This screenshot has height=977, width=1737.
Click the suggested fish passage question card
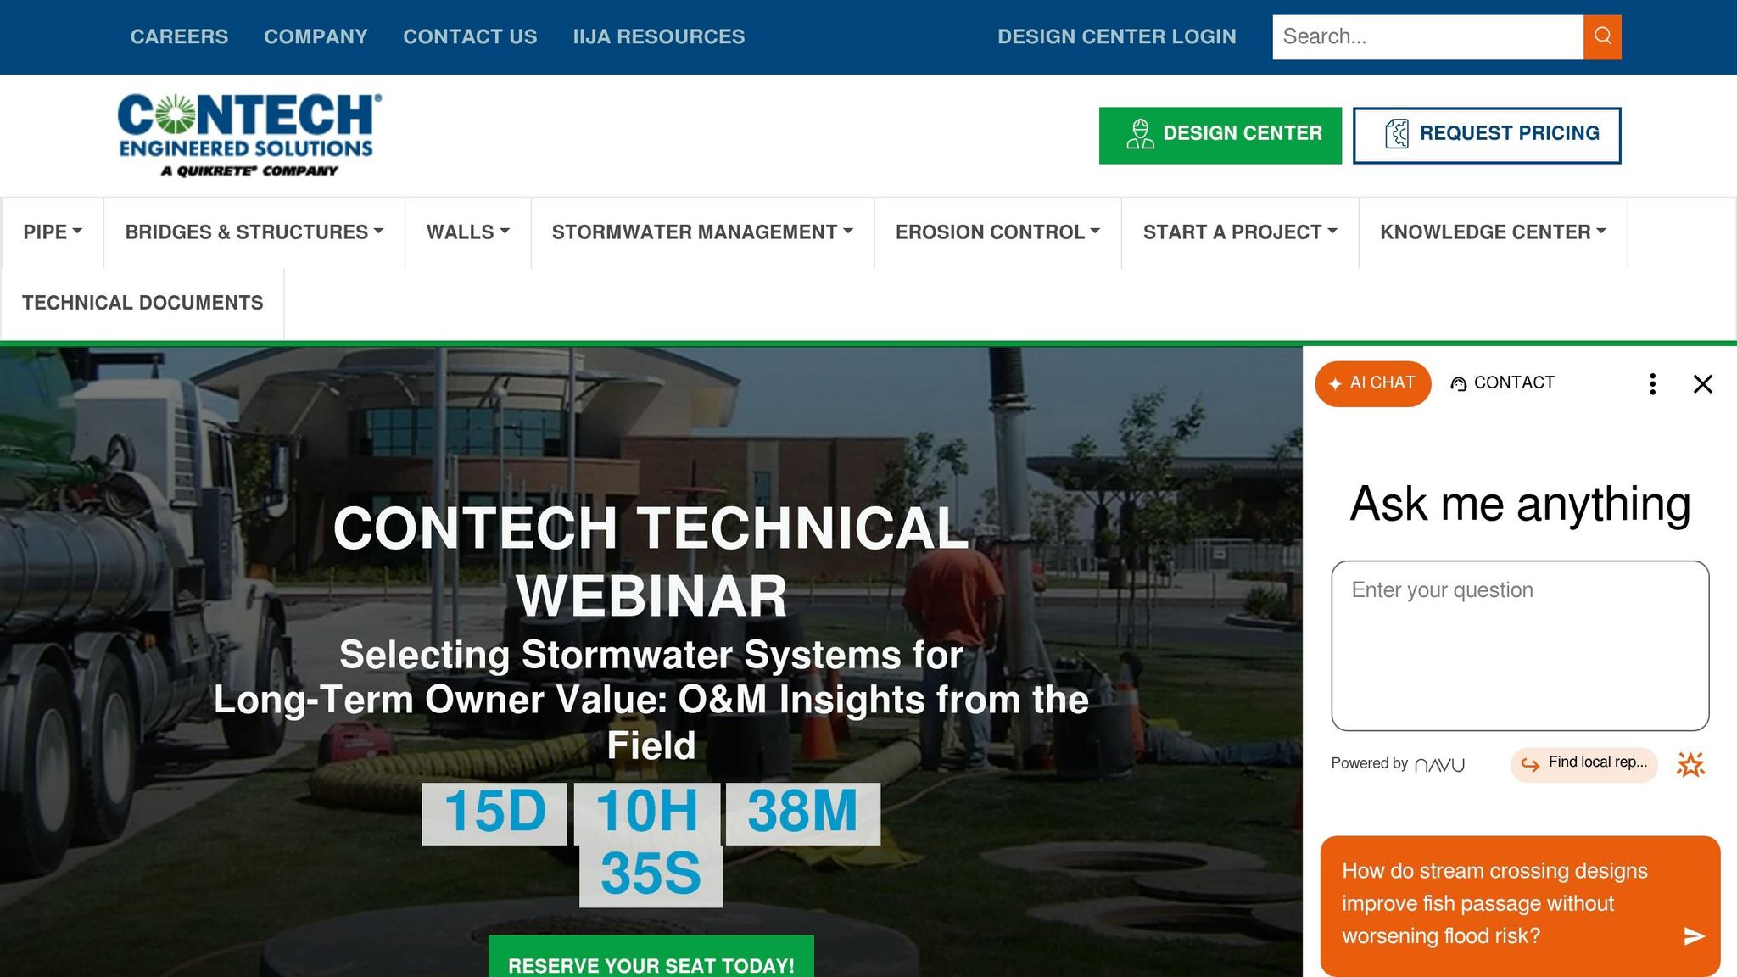(1519, 905)
